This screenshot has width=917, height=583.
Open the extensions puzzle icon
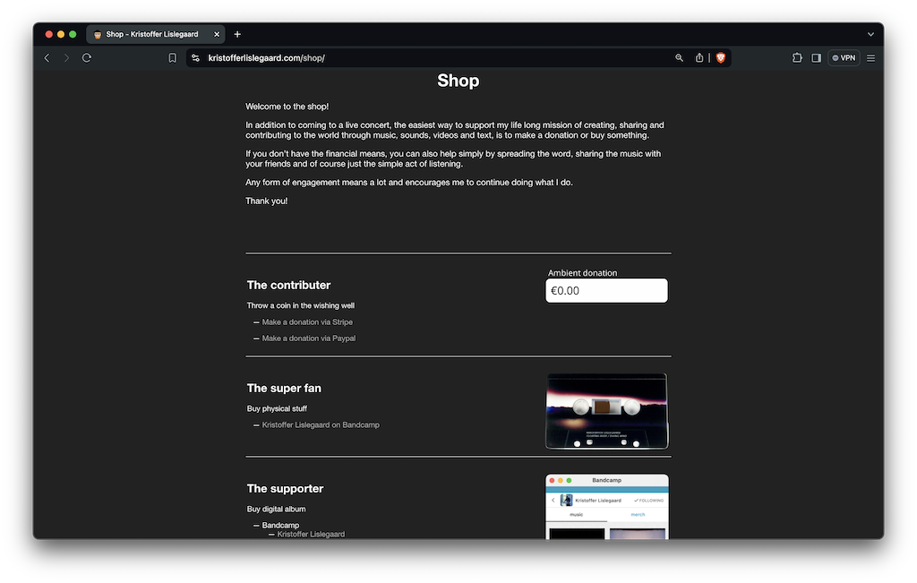[797, 58]
